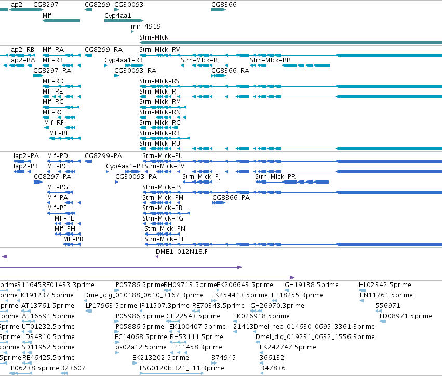Click EST IP06238.5prime
This screenshot has height=376, width=442.
tap(34, 368)
